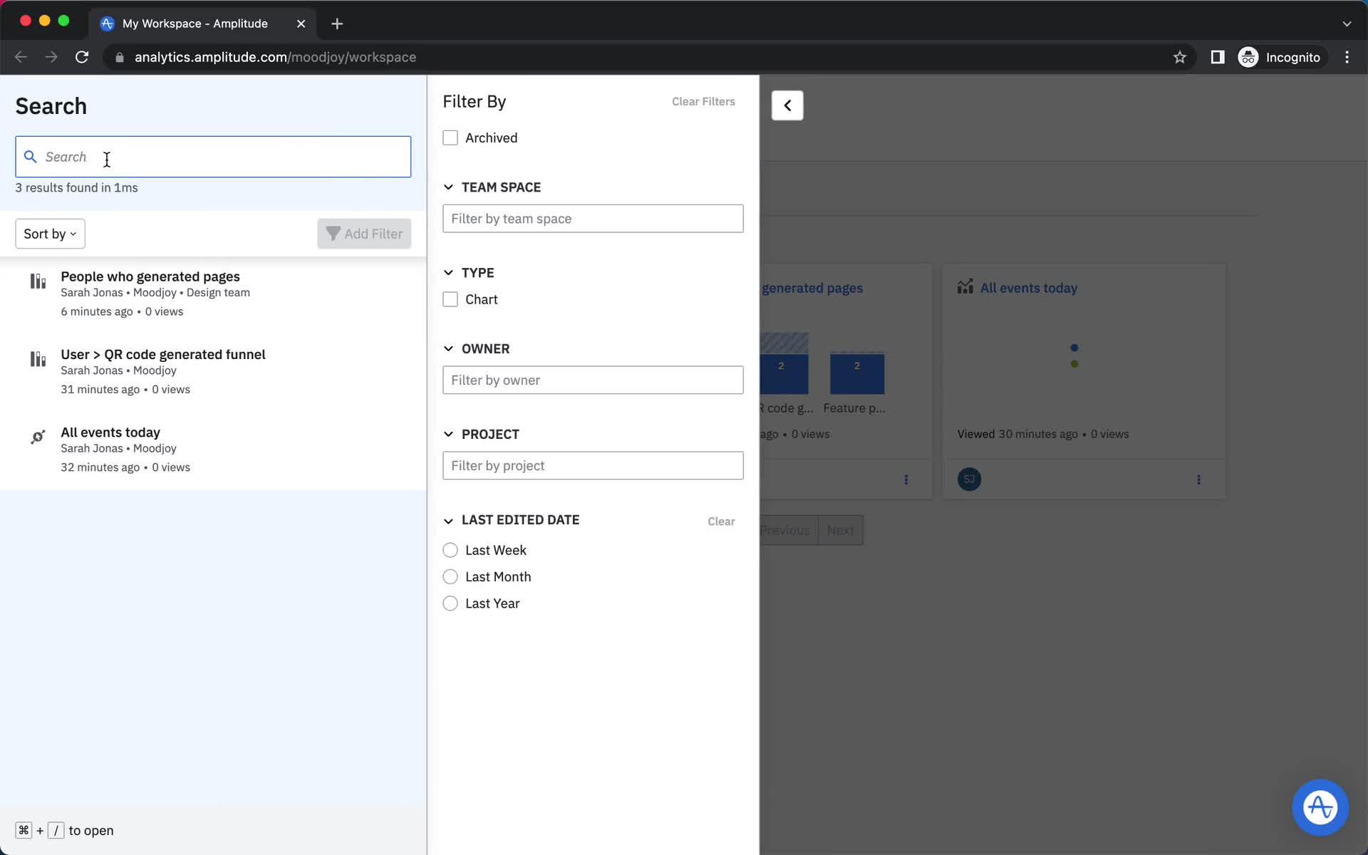Click the funnel chart icon next to People who generated pages
This screenshot has width=1368, height=855.
38,280
